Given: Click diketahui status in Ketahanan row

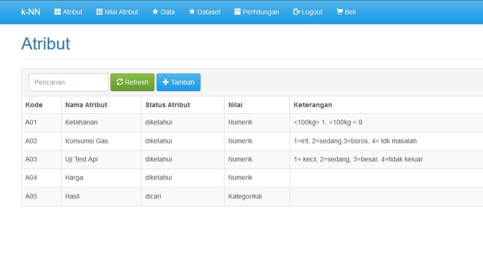Looking at the screenshot, I should tap(158, 122).
